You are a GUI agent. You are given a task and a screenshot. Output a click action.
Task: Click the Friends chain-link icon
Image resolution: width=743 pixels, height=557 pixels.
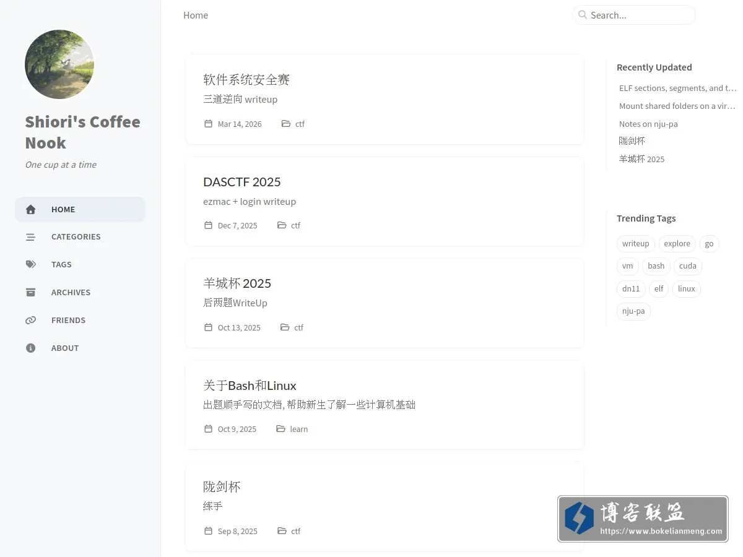(x=30, y=320)
